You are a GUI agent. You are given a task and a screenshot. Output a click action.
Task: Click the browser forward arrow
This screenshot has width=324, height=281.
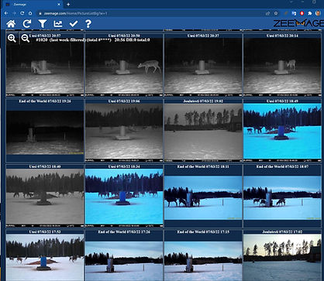(14, 13)
